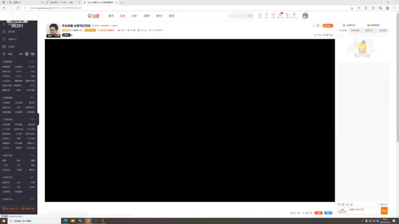Click the Douyu logo in the header
The image size is (399, 224).
(93, 16)
